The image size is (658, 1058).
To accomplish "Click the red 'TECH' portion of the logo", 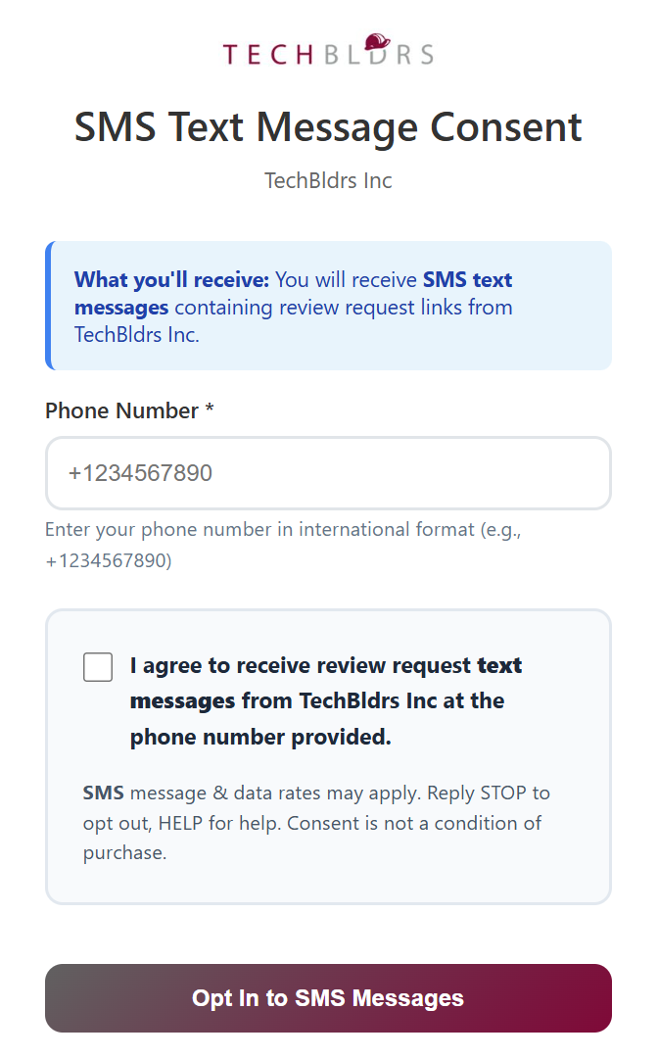I will [264, 54].
